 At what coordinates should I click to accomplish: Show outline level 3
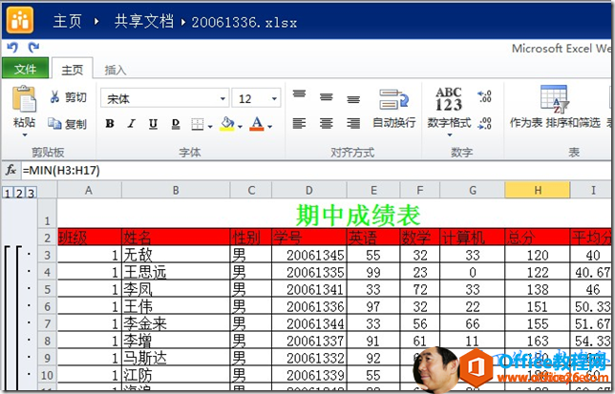tap(31, 193)
